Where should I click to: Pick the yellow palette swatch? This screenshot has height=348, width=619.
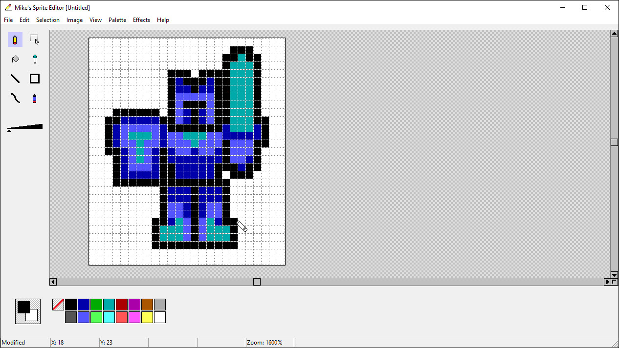[147, 317]
